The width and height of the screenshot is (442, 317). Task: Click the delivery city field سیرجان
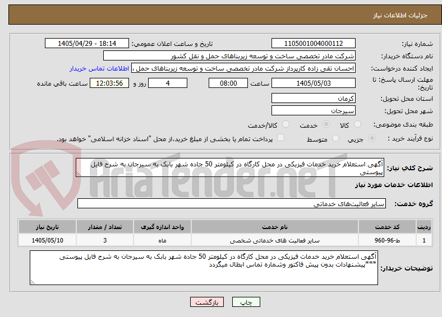pyautogui.click(x=314, y=110)
